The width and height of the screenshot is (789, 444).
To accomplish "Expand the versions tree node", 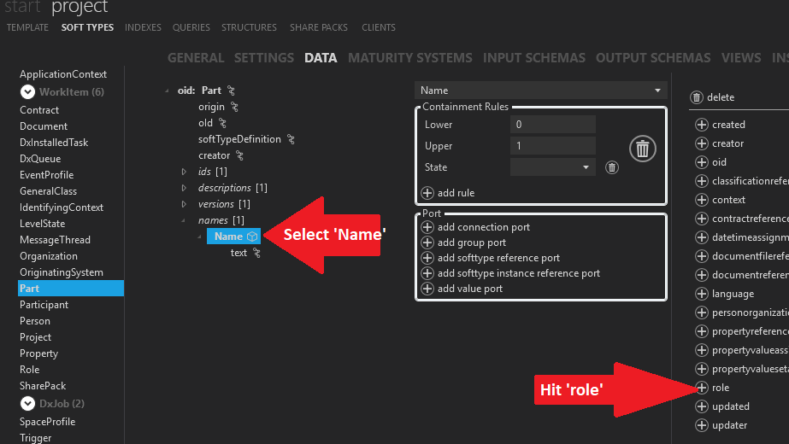I will click(x=184, y=204).
